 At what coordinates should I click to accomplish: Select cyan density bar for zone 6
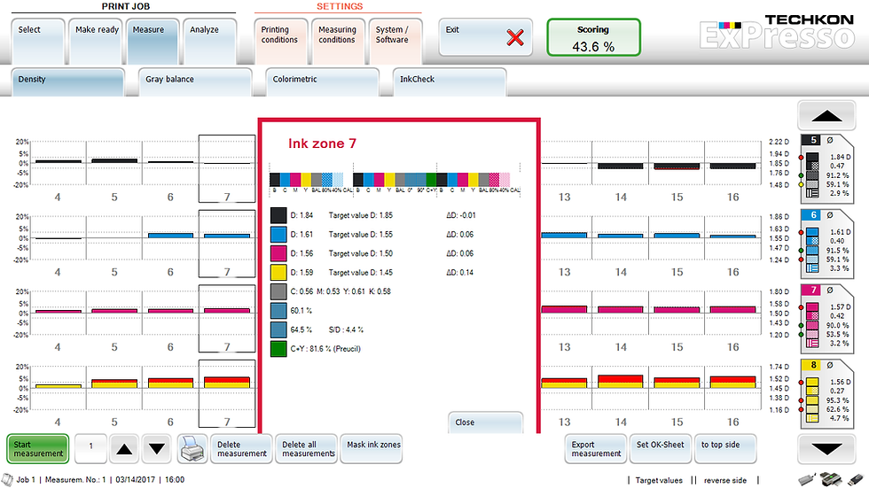[170, 236]
